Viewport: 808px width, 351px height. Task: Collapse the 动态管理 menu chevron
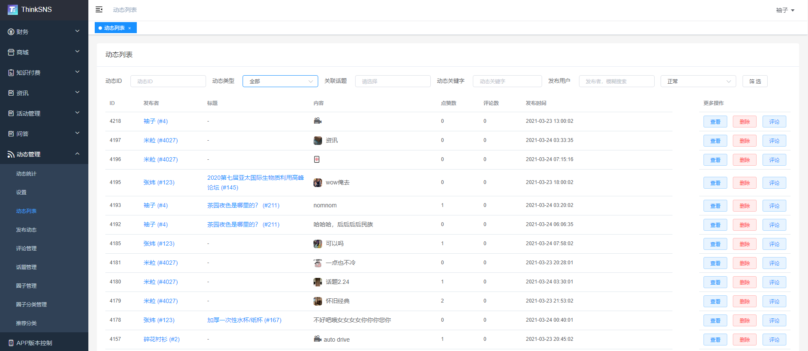(77, 154)
